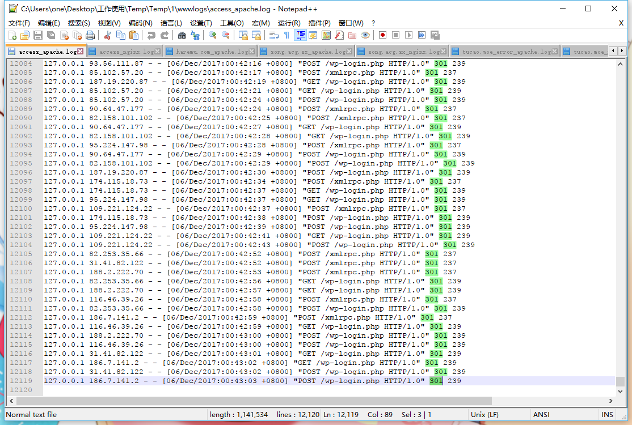The image size is (632, 425).
Task: Toggle the Word wrap toolbar button
Action: point(273,35)
